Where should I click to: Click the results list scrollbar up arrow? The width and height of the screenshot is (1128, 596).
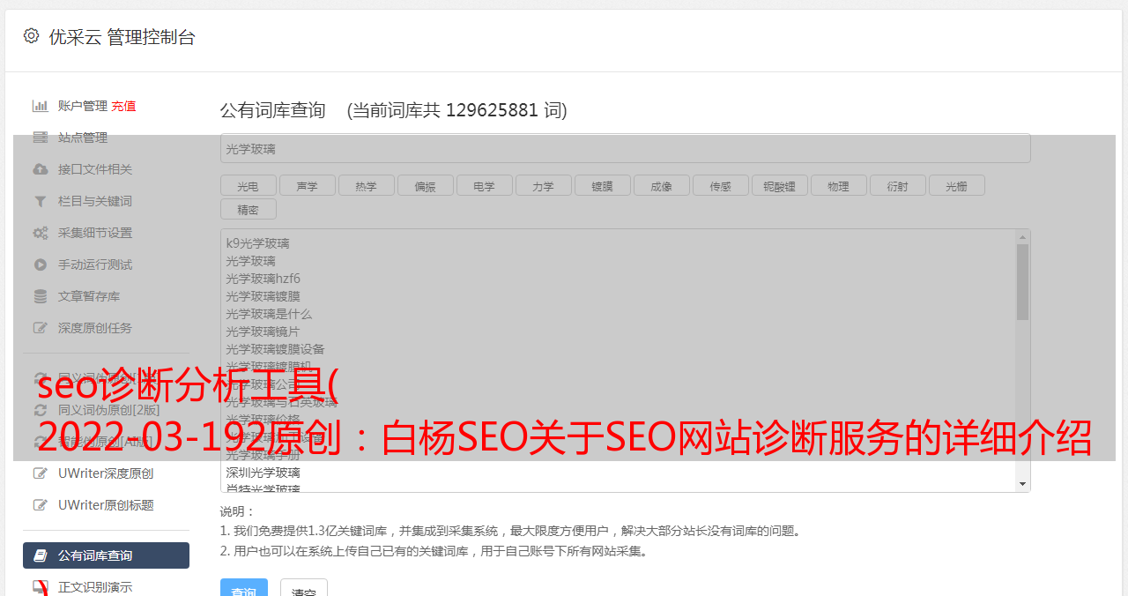pos(1022,237)
